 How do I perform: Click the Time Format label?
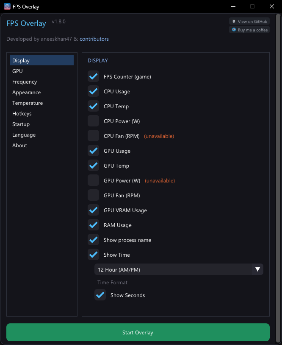(x=112, y=282)
